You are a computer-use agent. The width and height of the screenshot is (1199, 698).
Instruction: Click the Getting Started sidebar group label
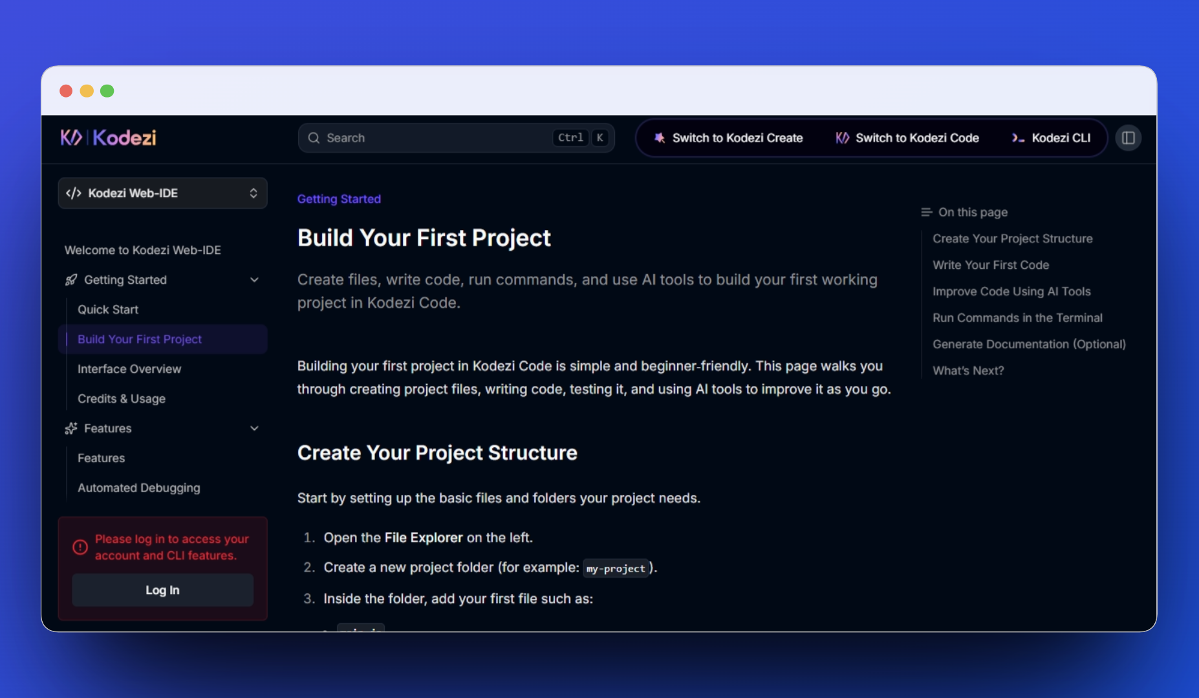(x=125, y=280)
